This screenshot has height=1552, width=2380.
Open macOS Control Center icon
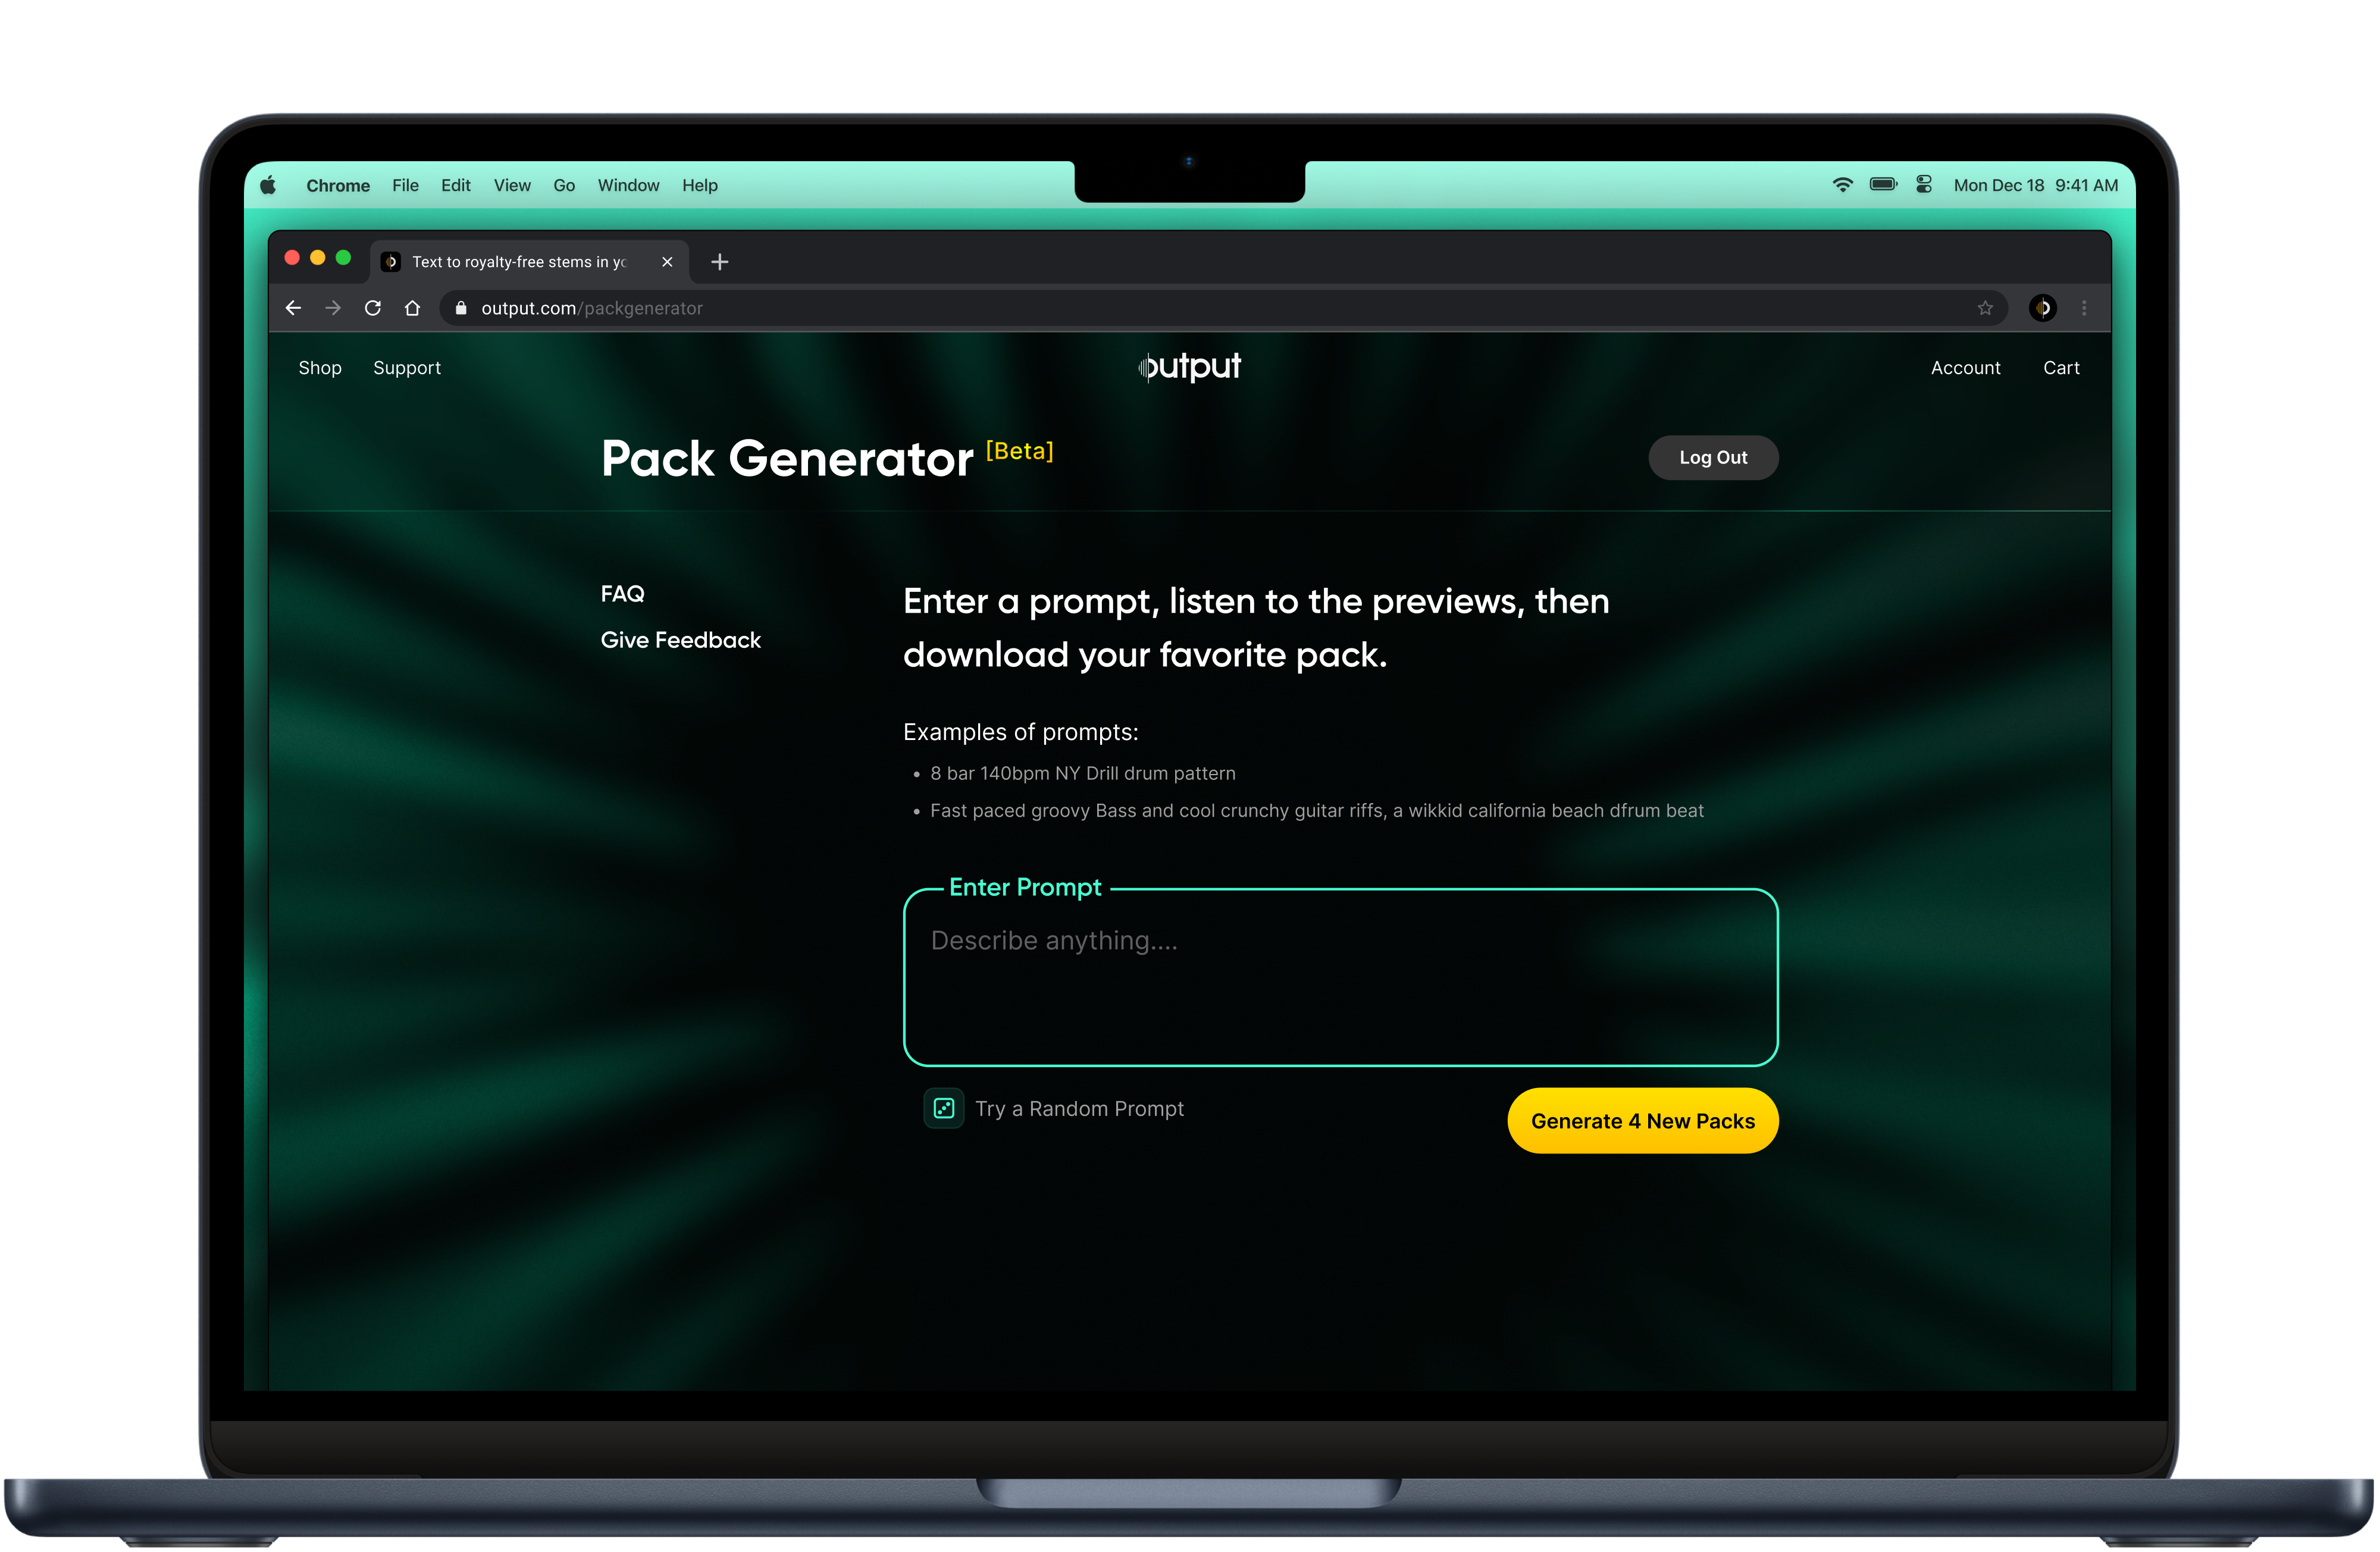1923,185
